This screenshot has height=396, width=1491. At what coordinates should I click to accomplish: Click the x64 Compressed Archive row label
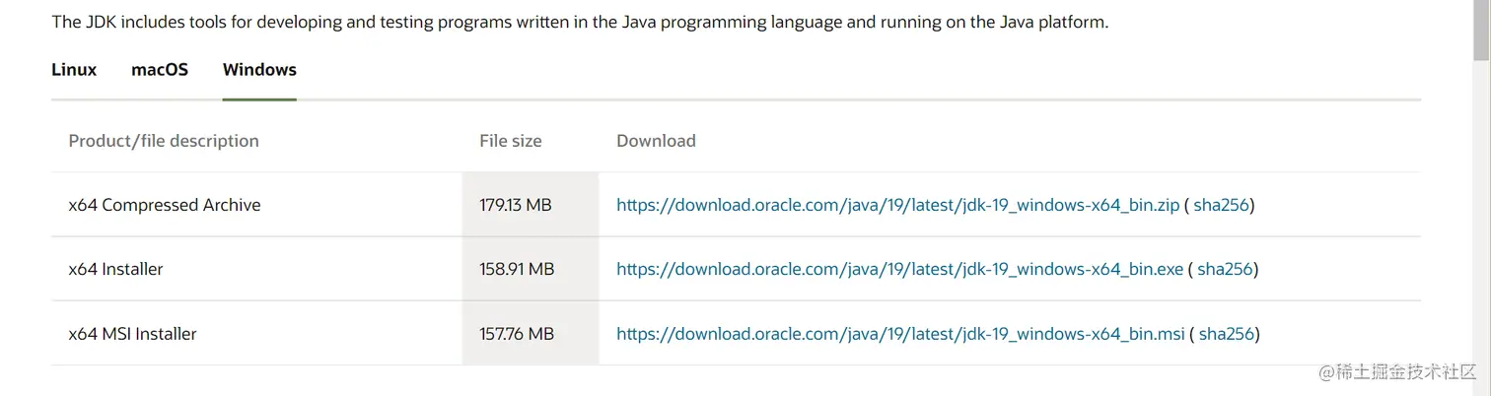pos(165,205)
